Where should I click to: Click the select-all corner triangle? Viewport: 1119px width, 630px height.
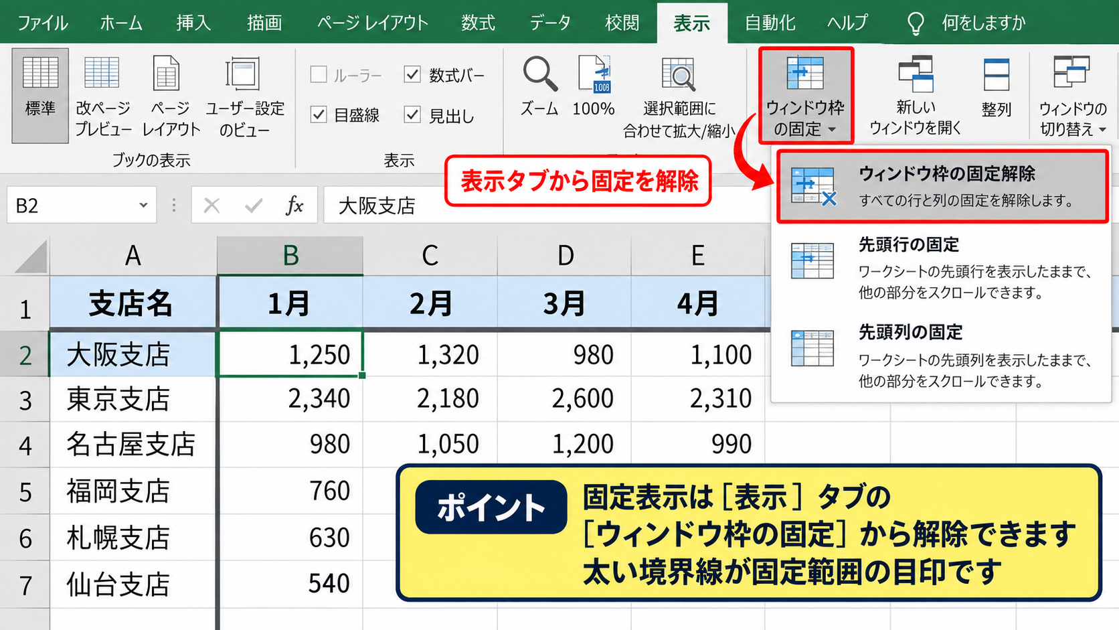click(x=31, y=256)
